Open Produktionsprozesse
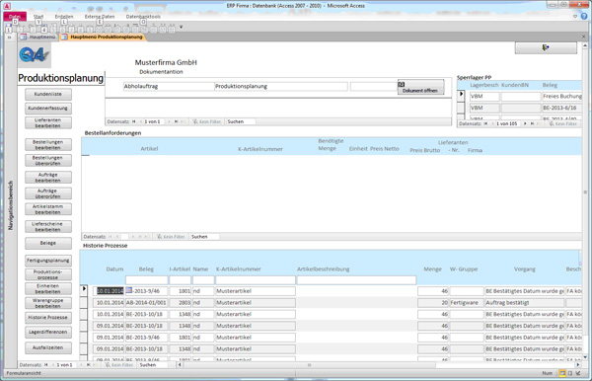The height and width of the screenshot is (381, 592). point(48,274)
